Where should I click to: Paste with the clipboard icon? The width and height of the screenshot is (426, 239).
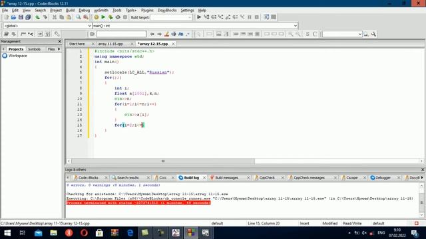[69, 17]
